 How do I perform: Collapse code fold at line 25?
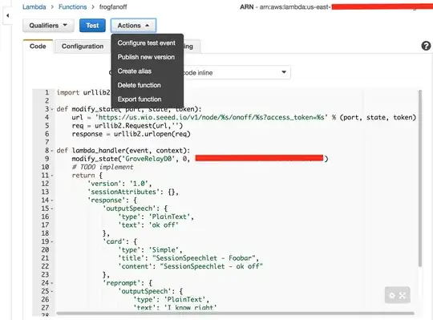[x=52, y=292]
